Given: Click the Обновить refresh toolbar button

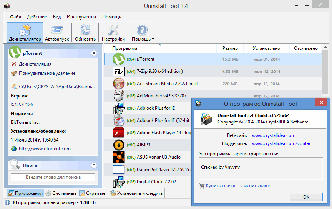Looking at the screenshot, I should pyautogui.click(x=85, y=33).
